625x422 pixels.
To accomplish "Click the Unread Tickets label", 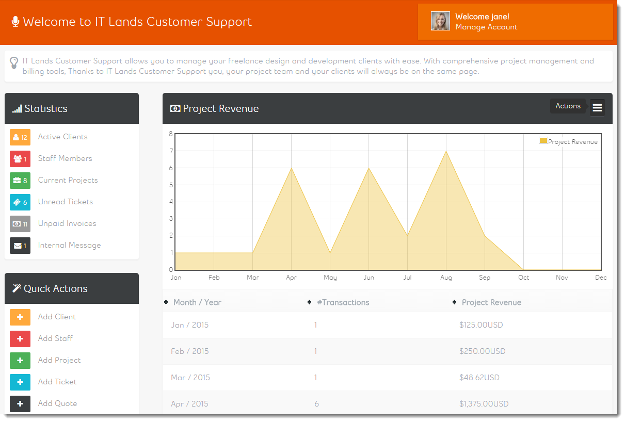I will pyautogui.click(x=66, y=202).
